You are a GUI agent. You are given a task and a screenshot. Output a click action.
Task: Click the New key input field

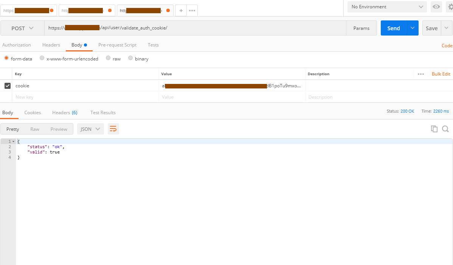pos(85,97)
